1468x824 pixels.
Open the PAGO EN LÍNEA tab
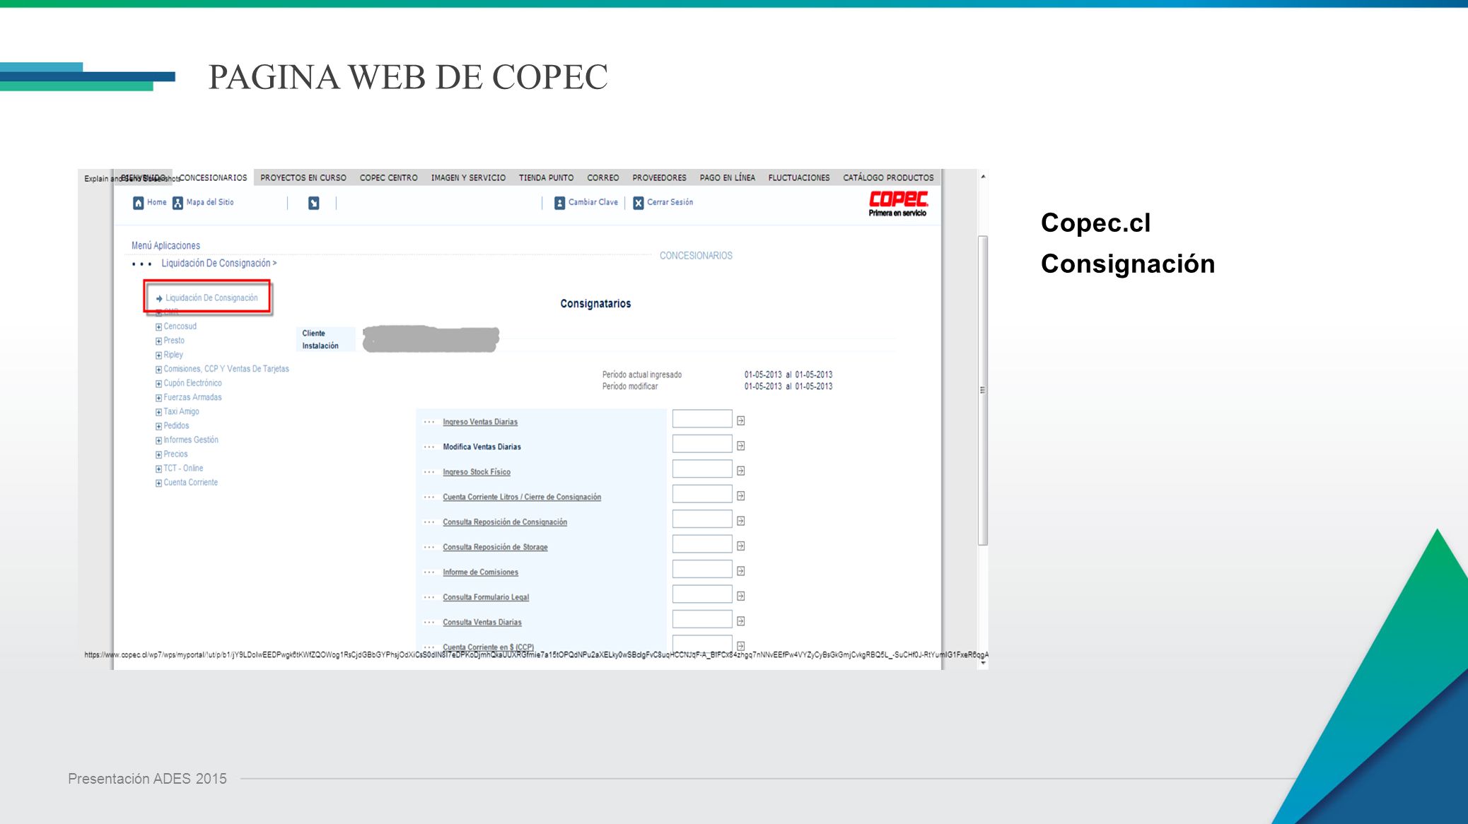727,178
